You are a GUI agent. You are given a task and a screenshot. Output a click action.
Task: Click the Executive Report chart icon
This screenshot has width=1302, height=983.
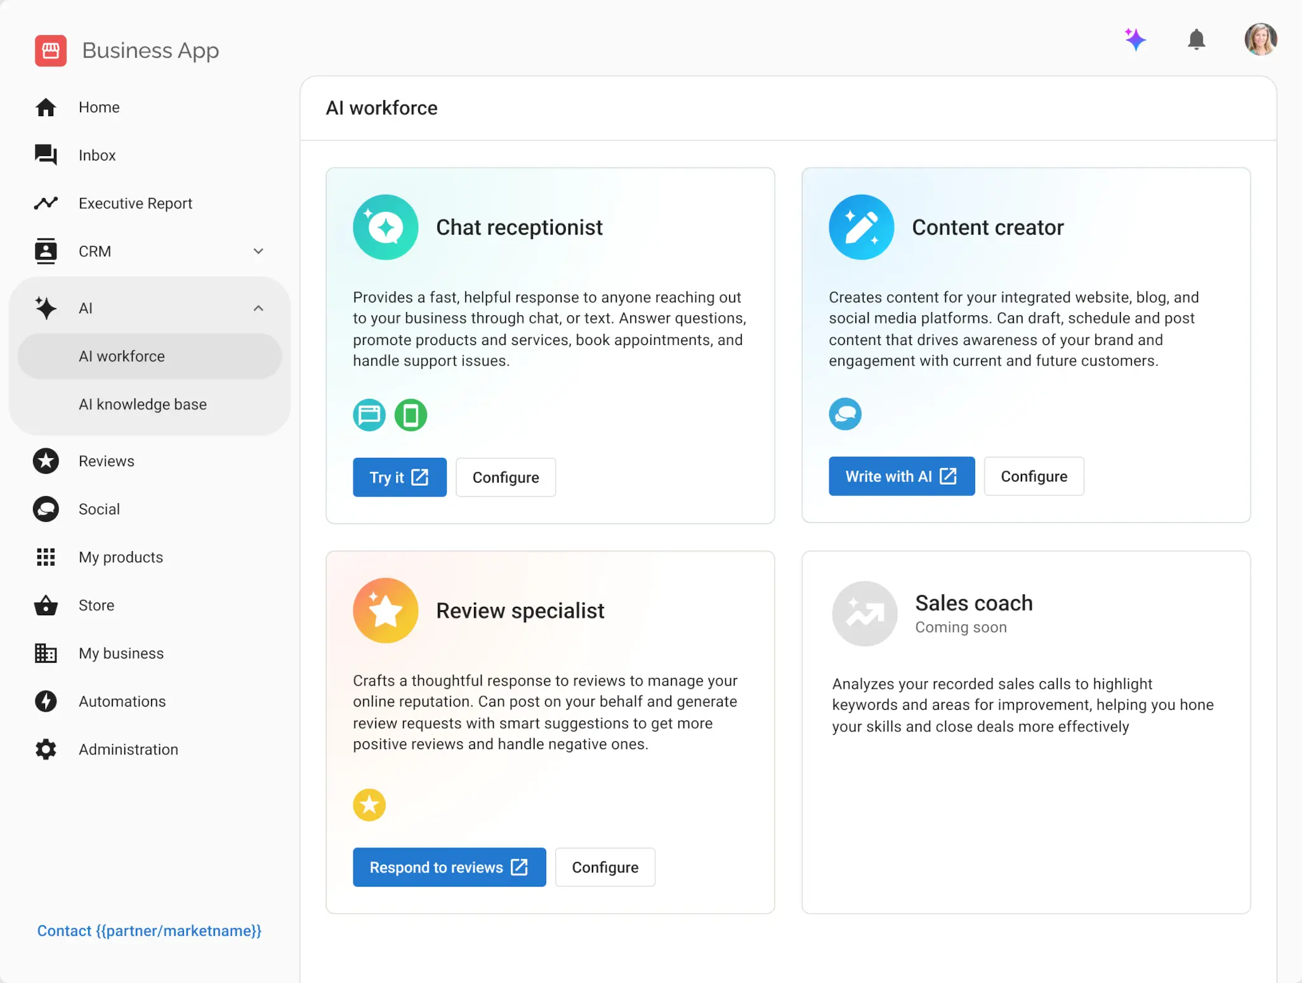46,203
